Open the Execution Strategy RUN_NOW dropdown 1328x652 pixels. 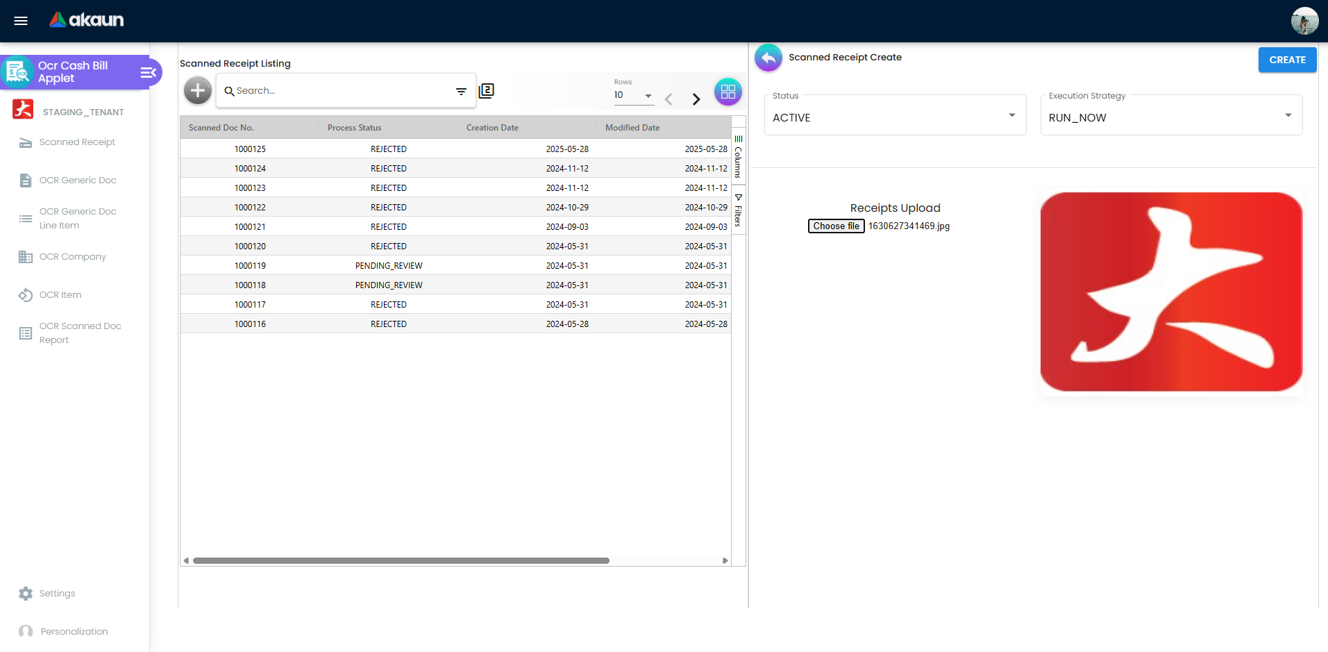point(1171,115)
